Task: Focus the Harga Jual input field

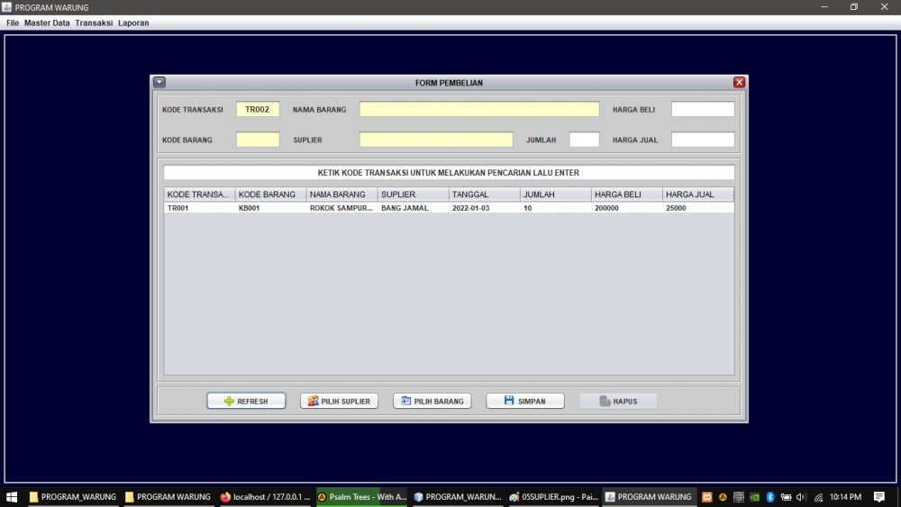Action: (703, 140)
